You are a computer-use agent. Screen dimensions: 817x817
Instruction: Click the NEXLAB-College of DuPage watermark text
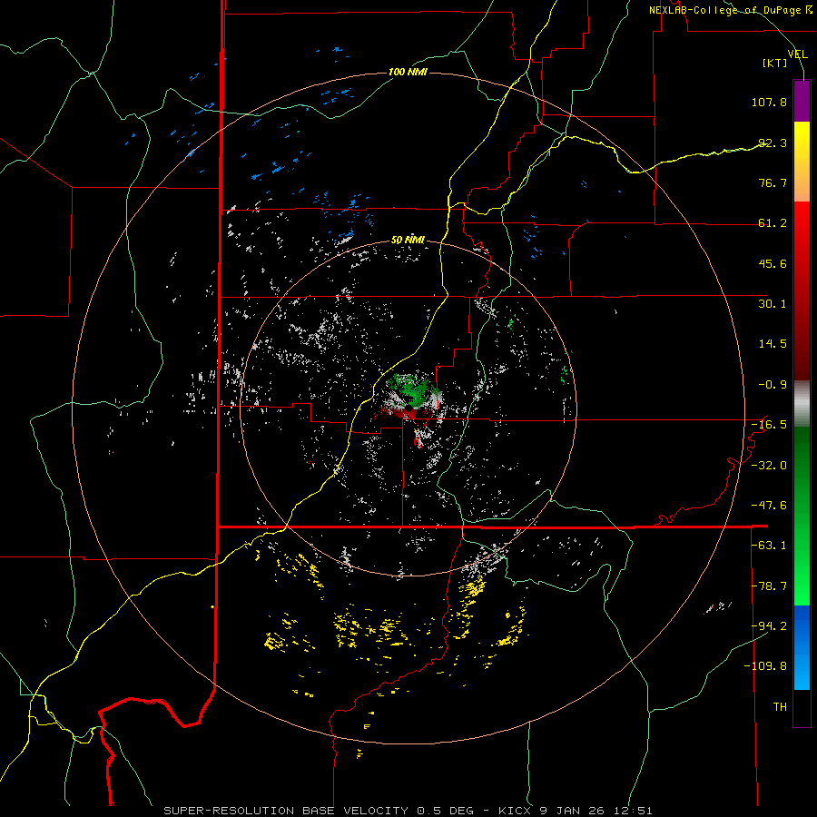(x=730, y=10)
